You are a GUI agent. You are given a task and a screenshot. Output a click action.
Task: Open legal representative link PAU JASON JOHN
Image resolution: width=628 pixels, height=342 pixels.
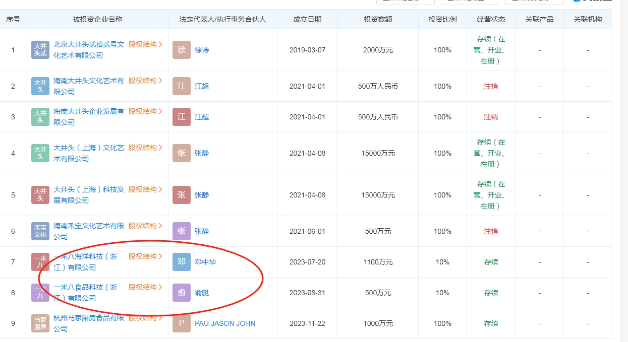click(x=225, y=323)
